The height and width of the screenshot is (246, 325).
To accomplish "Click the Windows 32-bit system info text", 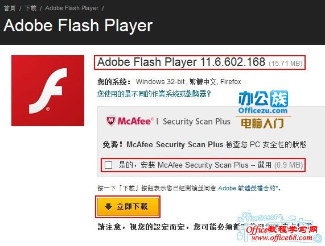I will pos(188,82).
